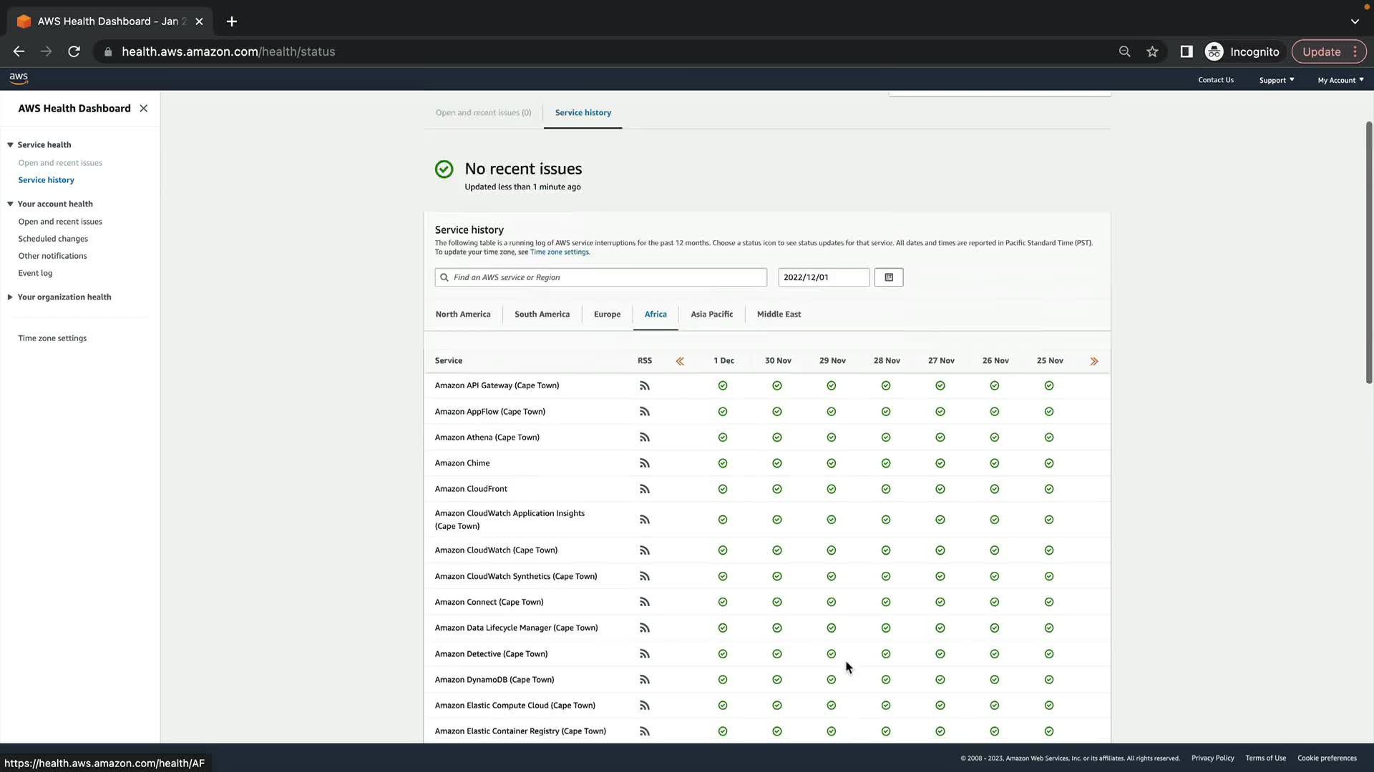Click the AWS logo
Viewport: 1374px width, 772px height.
[x=19, y=79]
